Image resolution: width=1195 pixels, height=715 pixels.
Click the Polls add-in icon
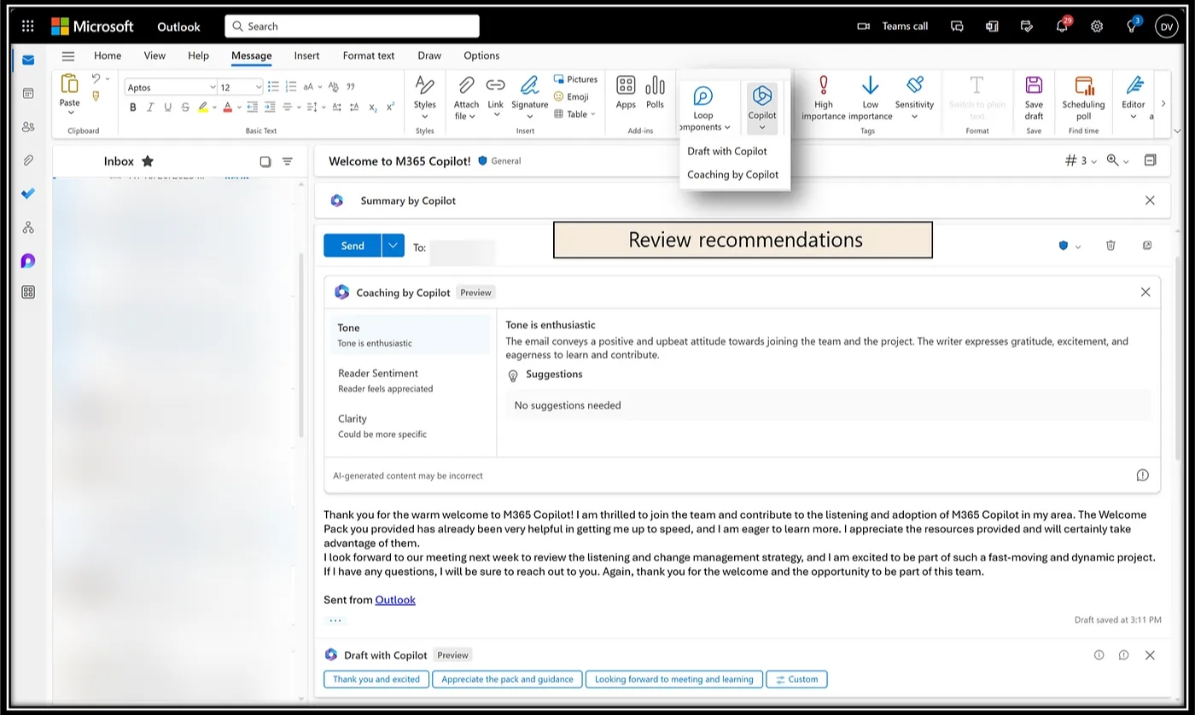click(655, 86)
